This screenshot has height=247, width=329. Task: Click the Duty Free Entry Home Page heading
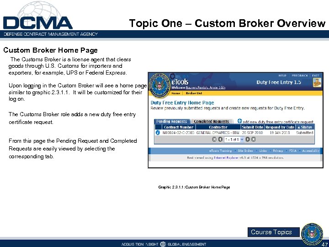click(182, 103)
